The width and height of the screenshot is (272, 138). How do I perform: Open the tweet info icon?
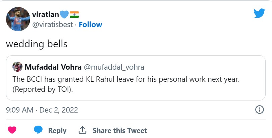point(259,110)
